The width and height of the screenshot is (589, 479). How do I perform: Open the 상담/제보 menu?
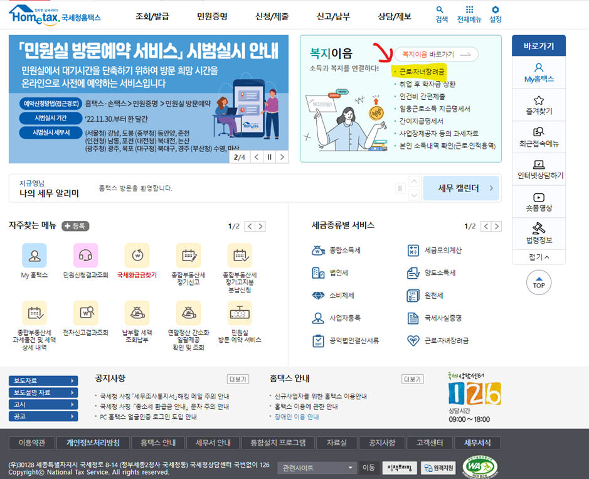tap(395, 16)
